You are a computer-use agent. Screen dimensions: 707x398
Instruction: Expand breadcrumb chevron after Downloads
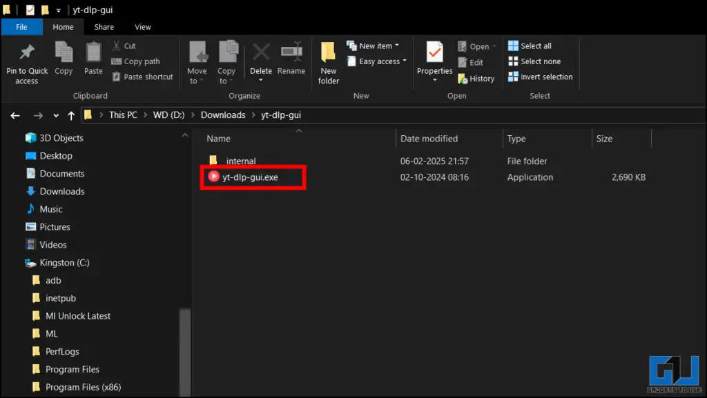click(253, 115)
